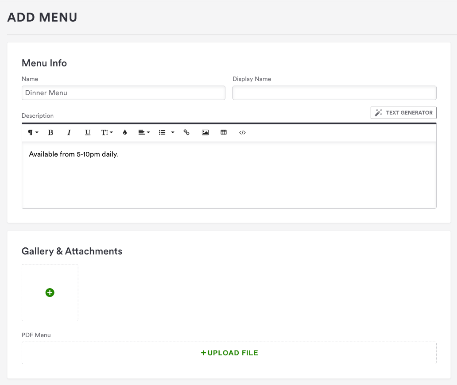Click the bulleted list icon
This screenshot has width=457, height=385.
click(x=162, y=132)
